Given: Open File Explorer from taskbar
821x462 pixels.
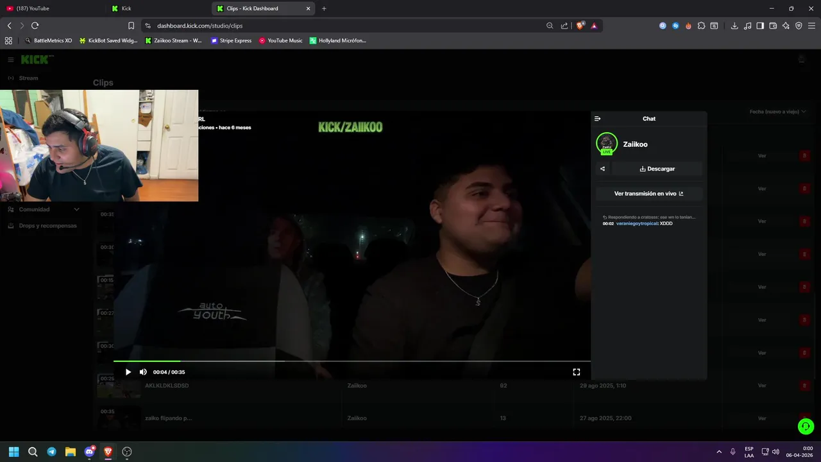Looking at the screenshot, I should [71, 452].
